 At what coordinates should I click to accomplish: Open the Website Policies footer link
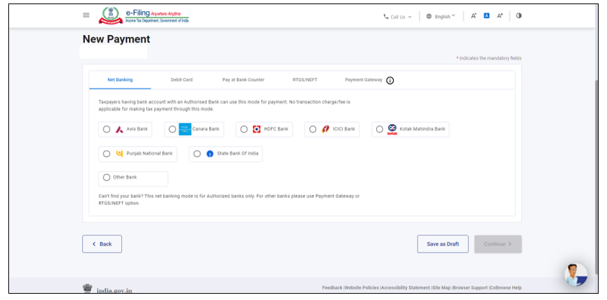(x=362, y=287)
